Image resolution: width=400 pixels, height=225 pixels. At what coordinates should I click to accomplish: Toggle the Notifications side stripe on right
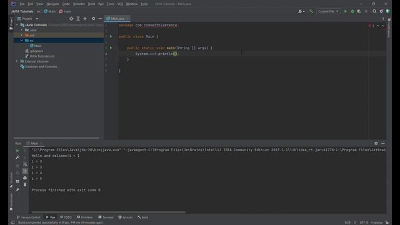tap(389, 28)
